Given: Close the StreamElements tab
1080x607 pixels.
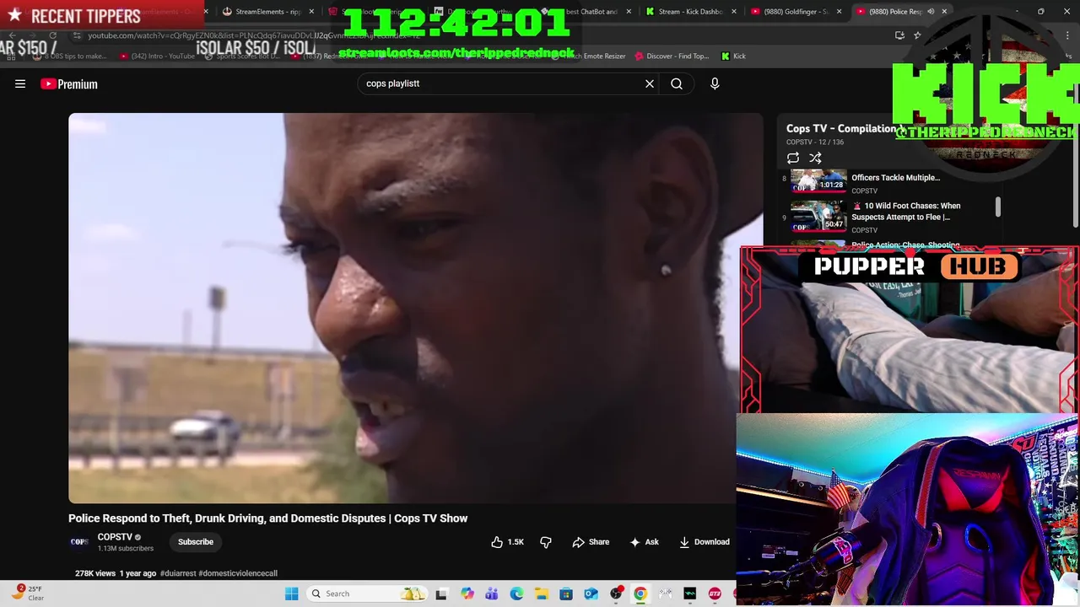Looking at the screenshot, I should pyautogui.click(x=312, y=11).
